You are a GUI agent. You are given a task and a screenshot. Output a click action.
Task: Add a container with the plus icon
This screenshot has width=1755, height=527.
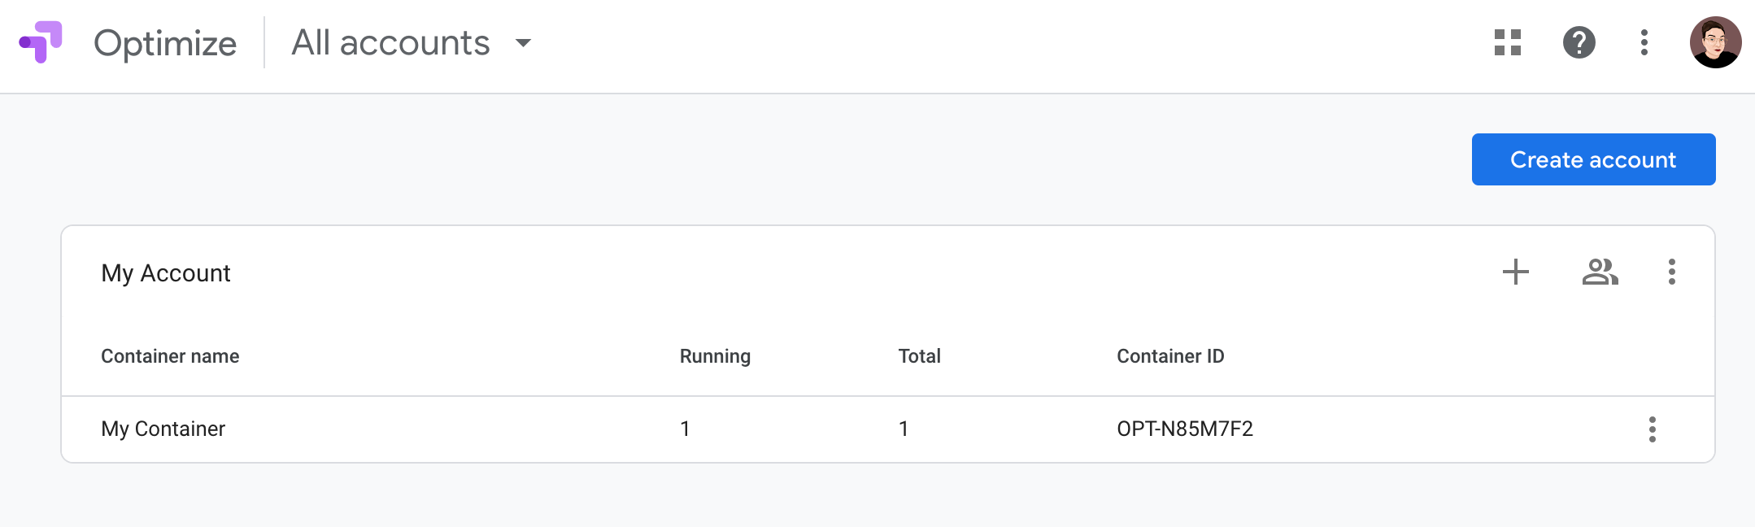(x=1515, y=272)
